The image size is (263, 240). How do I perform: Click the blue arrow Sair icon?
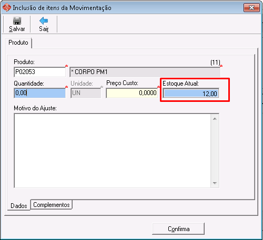click(x=44, y=20)
